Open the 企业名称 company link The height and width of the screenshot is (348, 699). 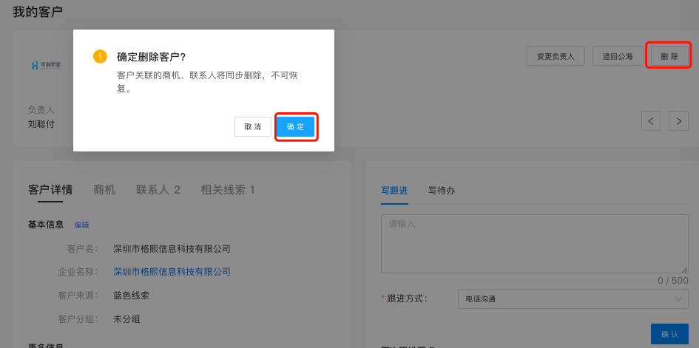pyautogui.click(x=172, y=272)
